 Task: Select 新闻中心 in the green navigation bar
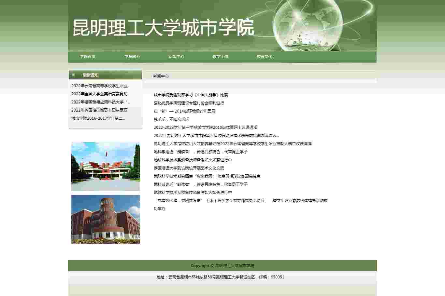click(x=176, y=57)
